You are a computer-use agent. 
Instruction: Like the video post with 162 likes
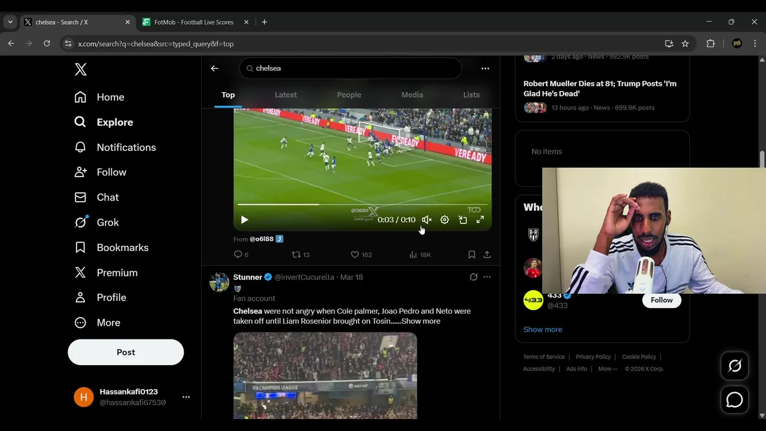pyautogui.click(x=361, y=254)
